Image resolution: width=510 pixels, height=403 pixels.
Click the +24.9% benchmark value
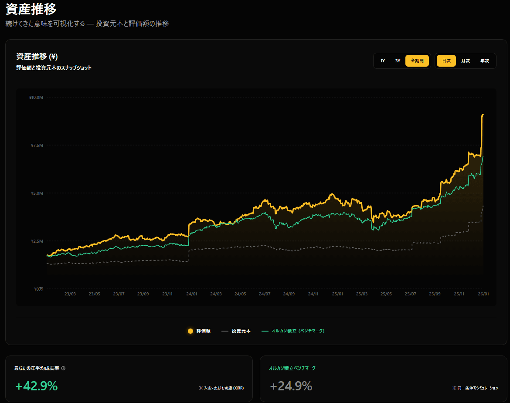(x=291, y=386)
